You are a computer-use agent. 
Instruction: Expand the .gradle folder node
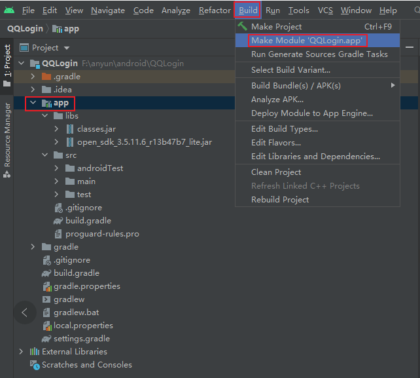(33, 77)
